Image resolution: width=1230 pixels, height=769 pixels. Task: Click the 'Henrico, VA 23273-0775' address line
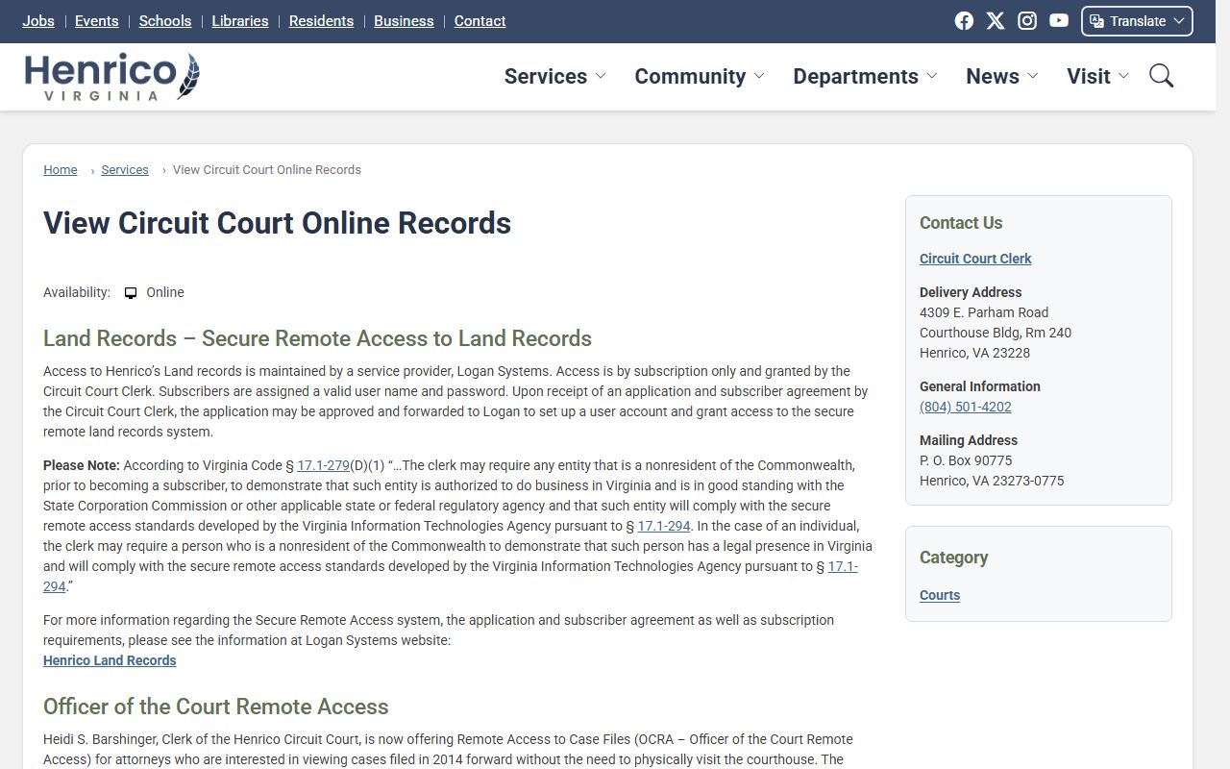click(992, 481)
